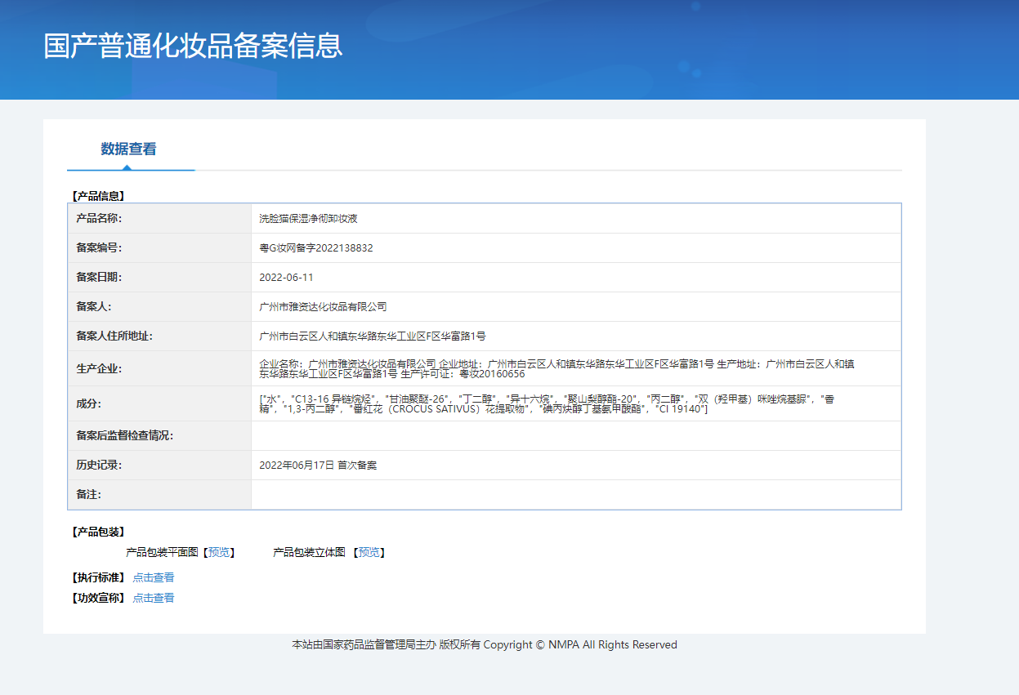Viewport: 1019px width, 695px height.
Task: Click the 备案日期 value 2022-06-11
Action: [x=288, y=277]
